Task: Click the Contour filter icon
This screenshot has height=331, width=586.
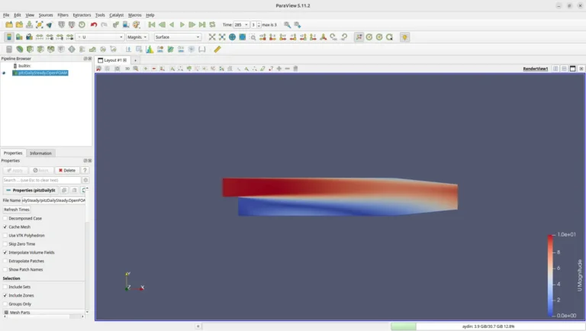Action: pyautogui.click(x=19, y=50)
